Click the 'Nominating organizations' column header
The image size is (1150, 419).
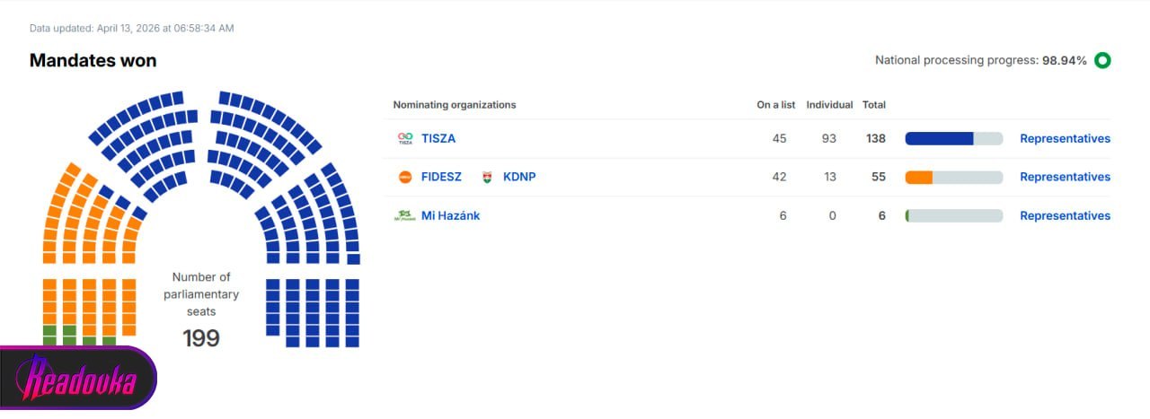point(455,105)
